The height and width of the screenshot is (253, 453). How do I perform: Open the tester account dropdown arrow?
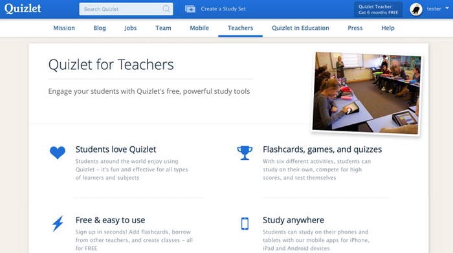click(447, 8)
